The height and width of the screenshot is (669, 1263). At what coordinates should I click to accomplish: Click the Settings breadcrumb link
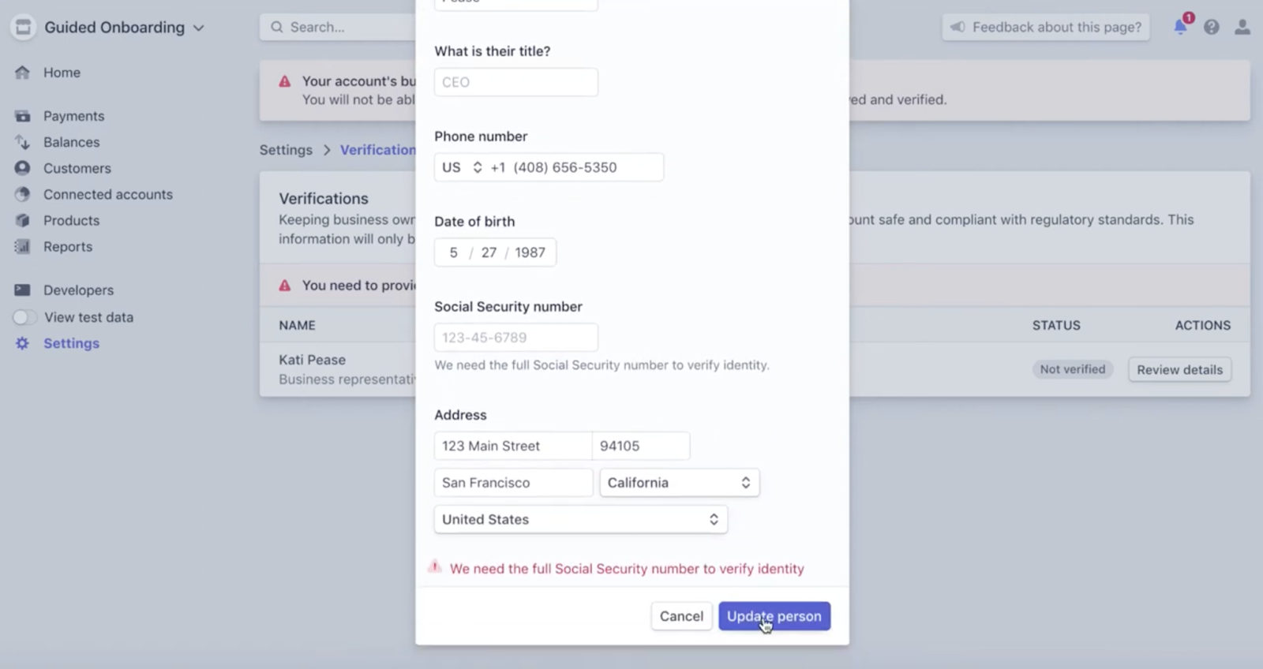click(286, 150)
